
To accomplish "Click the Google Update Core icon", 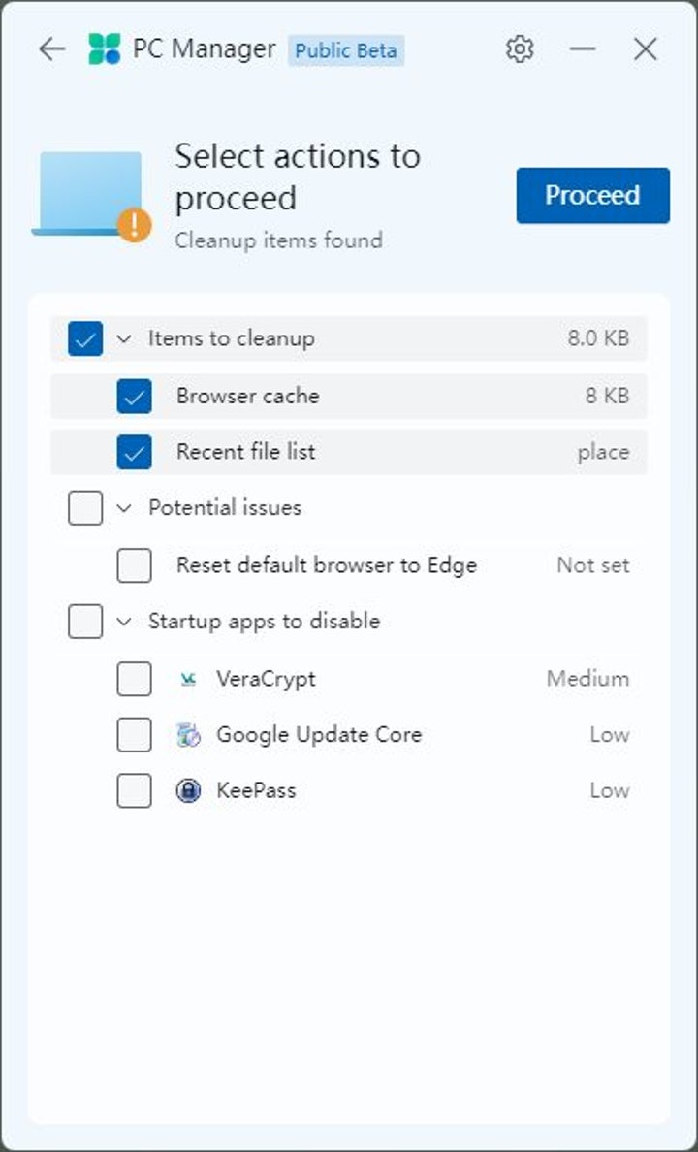I will 188,735.
